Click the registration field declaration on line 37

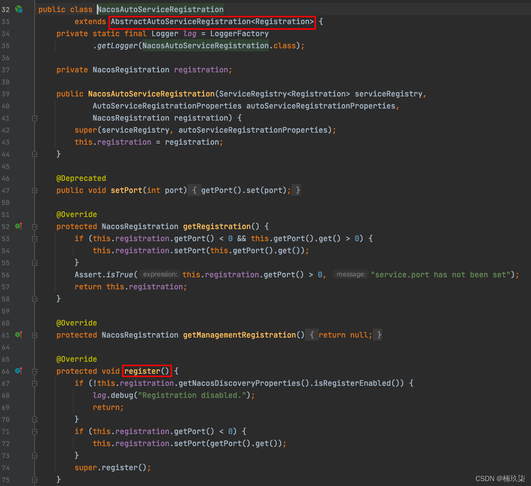coord(201,70)
